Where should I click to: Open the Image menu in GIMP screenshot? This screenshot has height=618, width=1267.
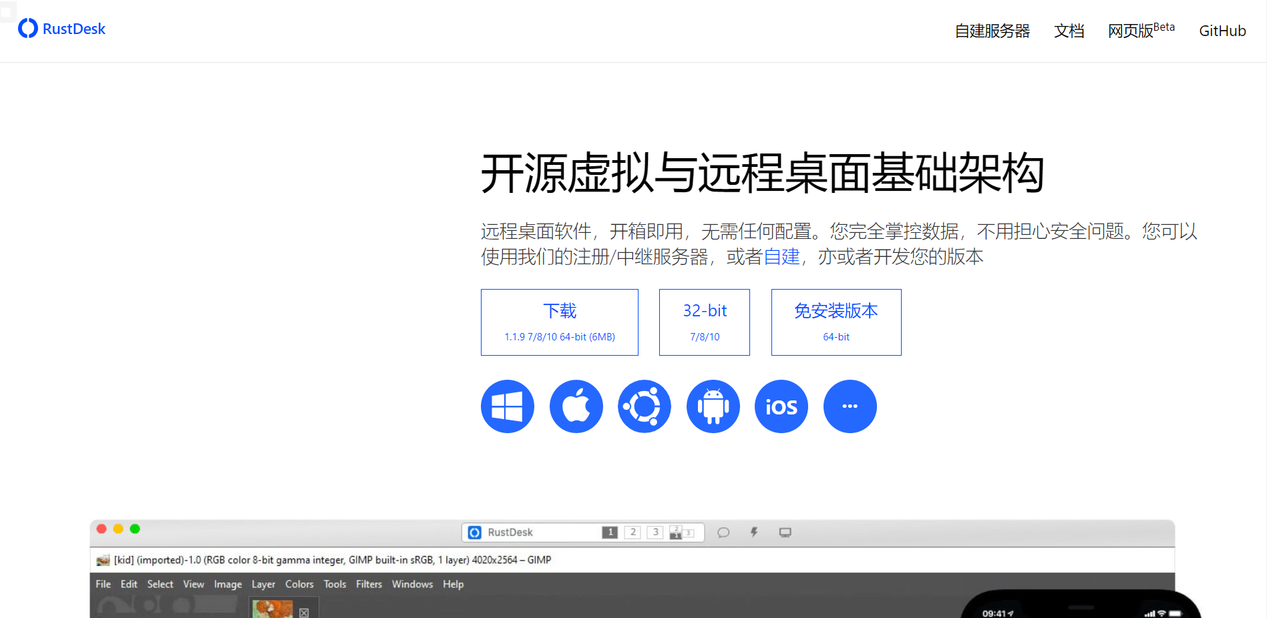click(x=228, y=584)
